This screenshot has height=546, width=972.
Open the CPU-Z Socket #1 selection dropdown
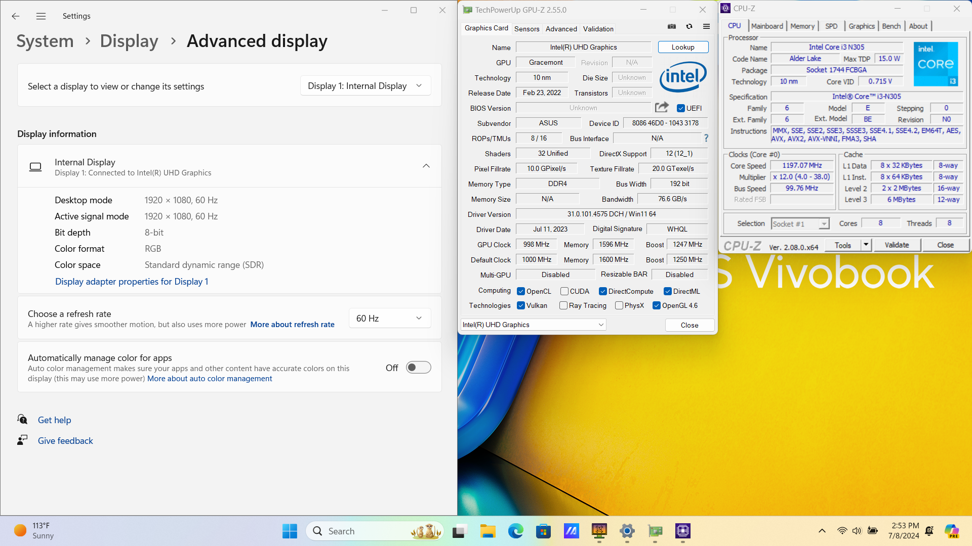point(800,223)
